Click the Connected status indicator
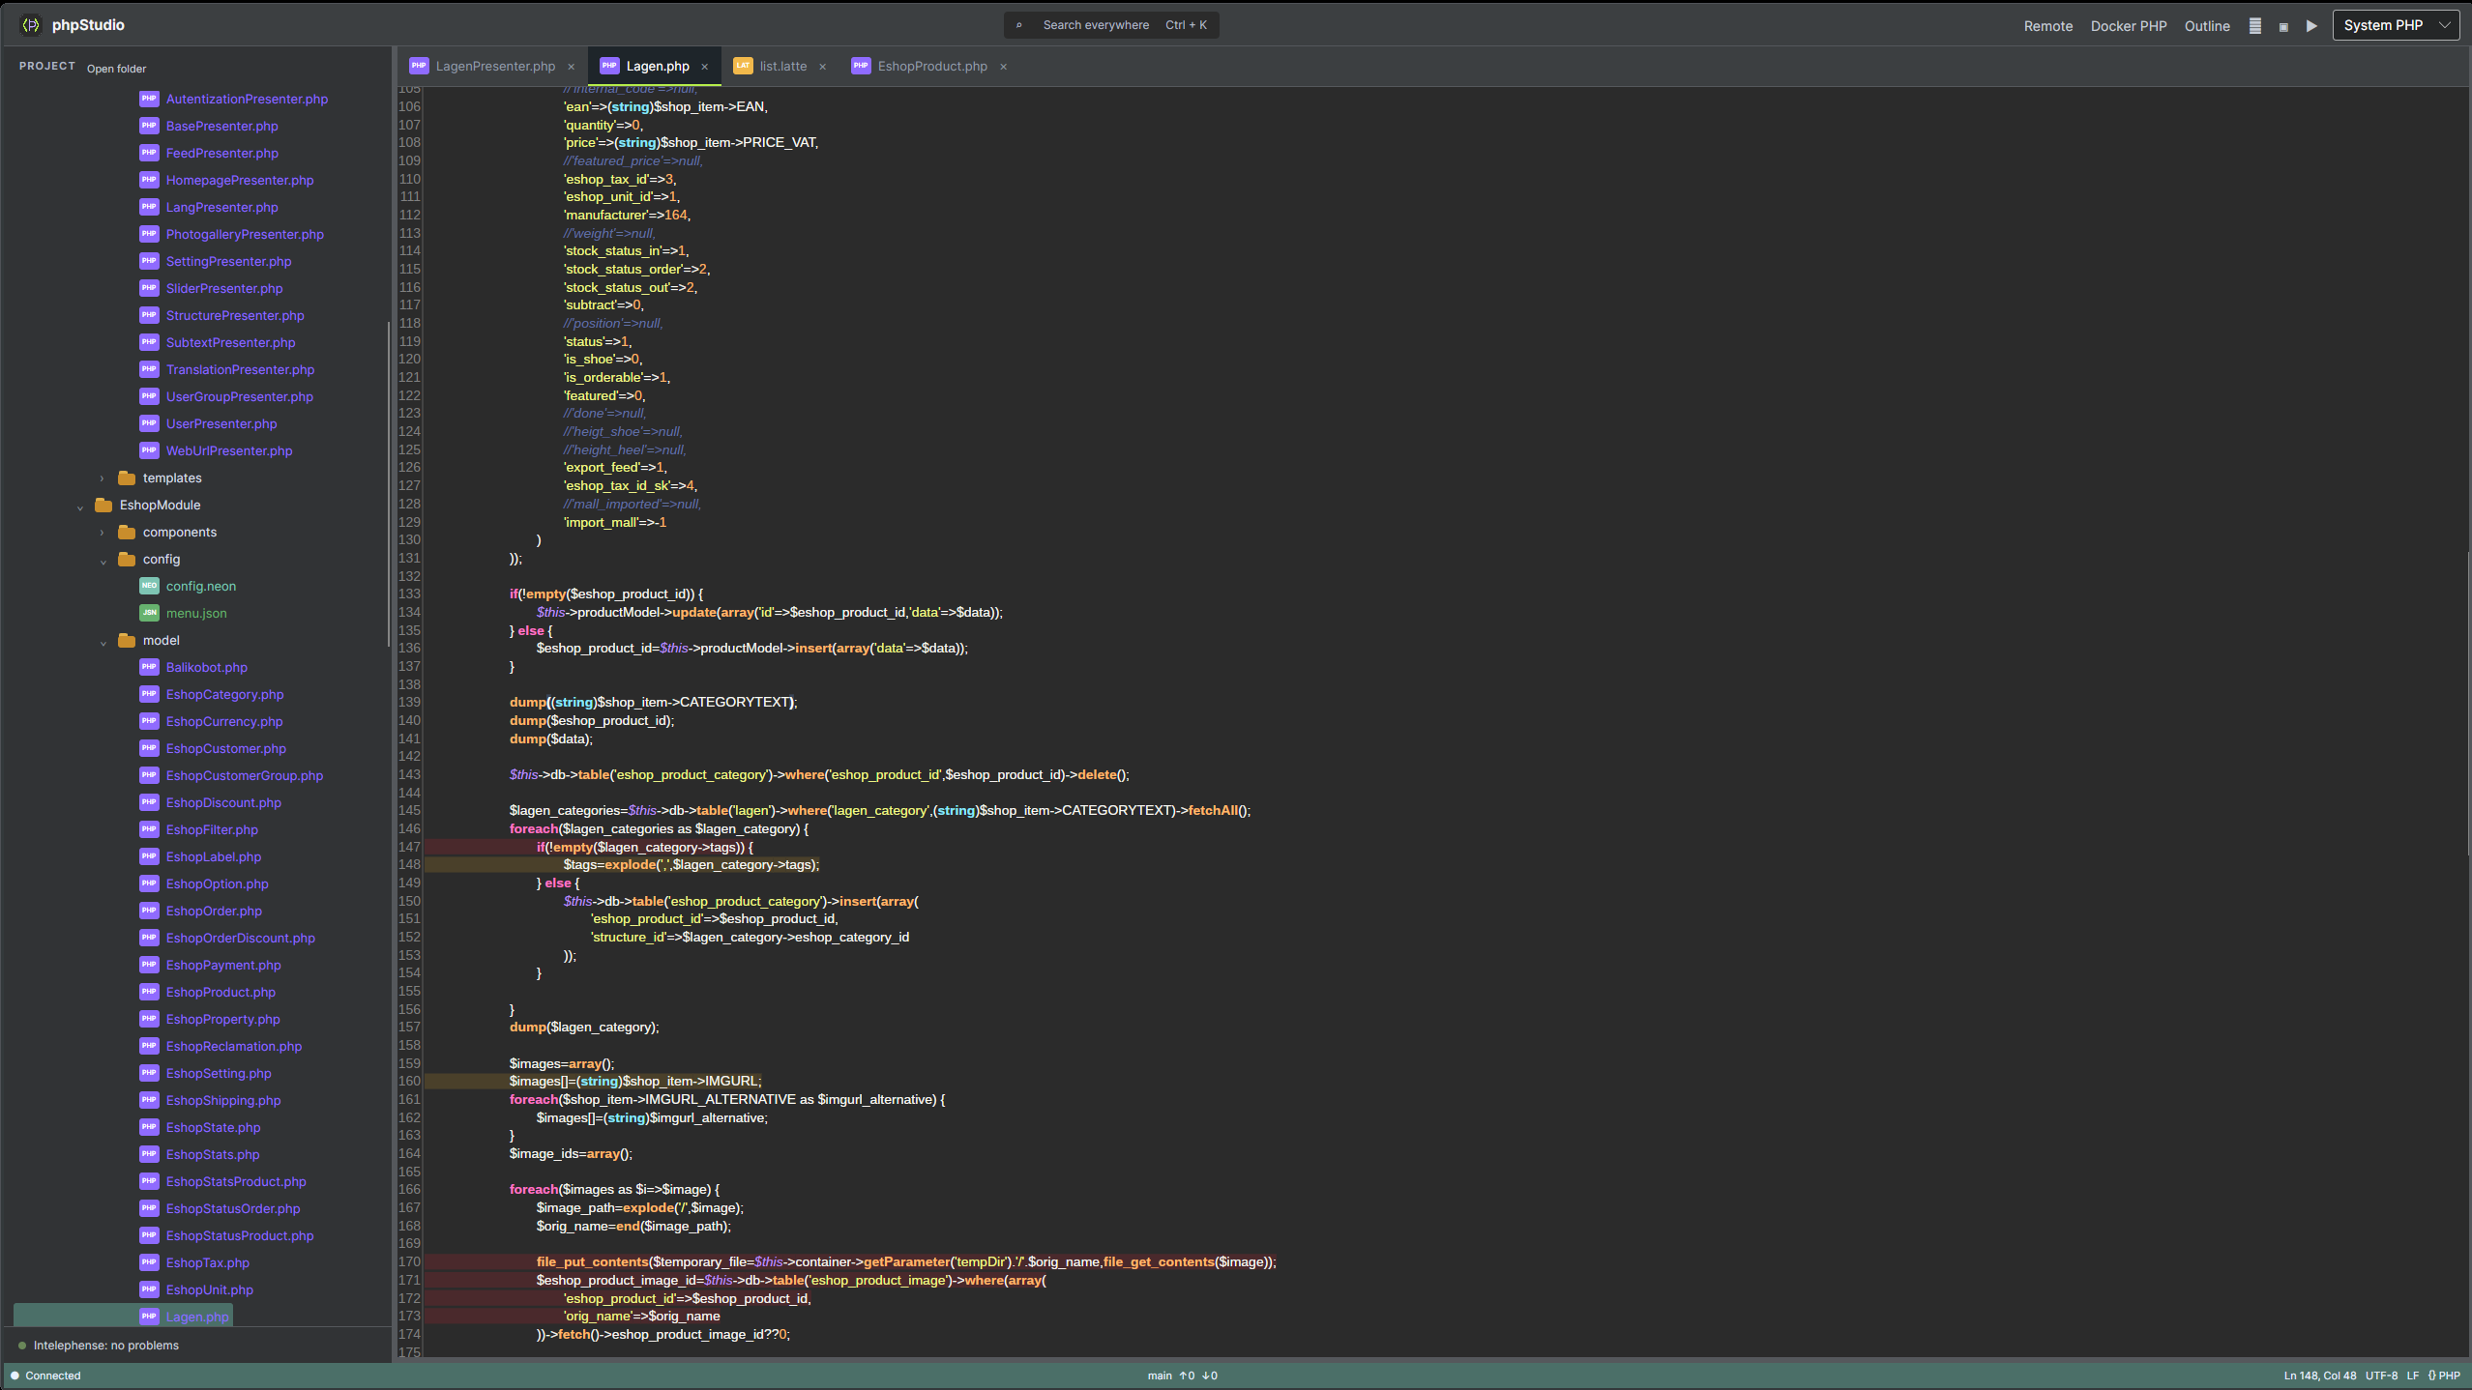Viewport: 2472px width, 1390px height. click(45, 1376)
